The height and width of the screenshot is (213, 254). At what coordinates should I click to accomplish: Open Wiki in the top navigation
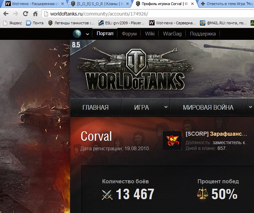pyautogui.click(x=150, y=34)
